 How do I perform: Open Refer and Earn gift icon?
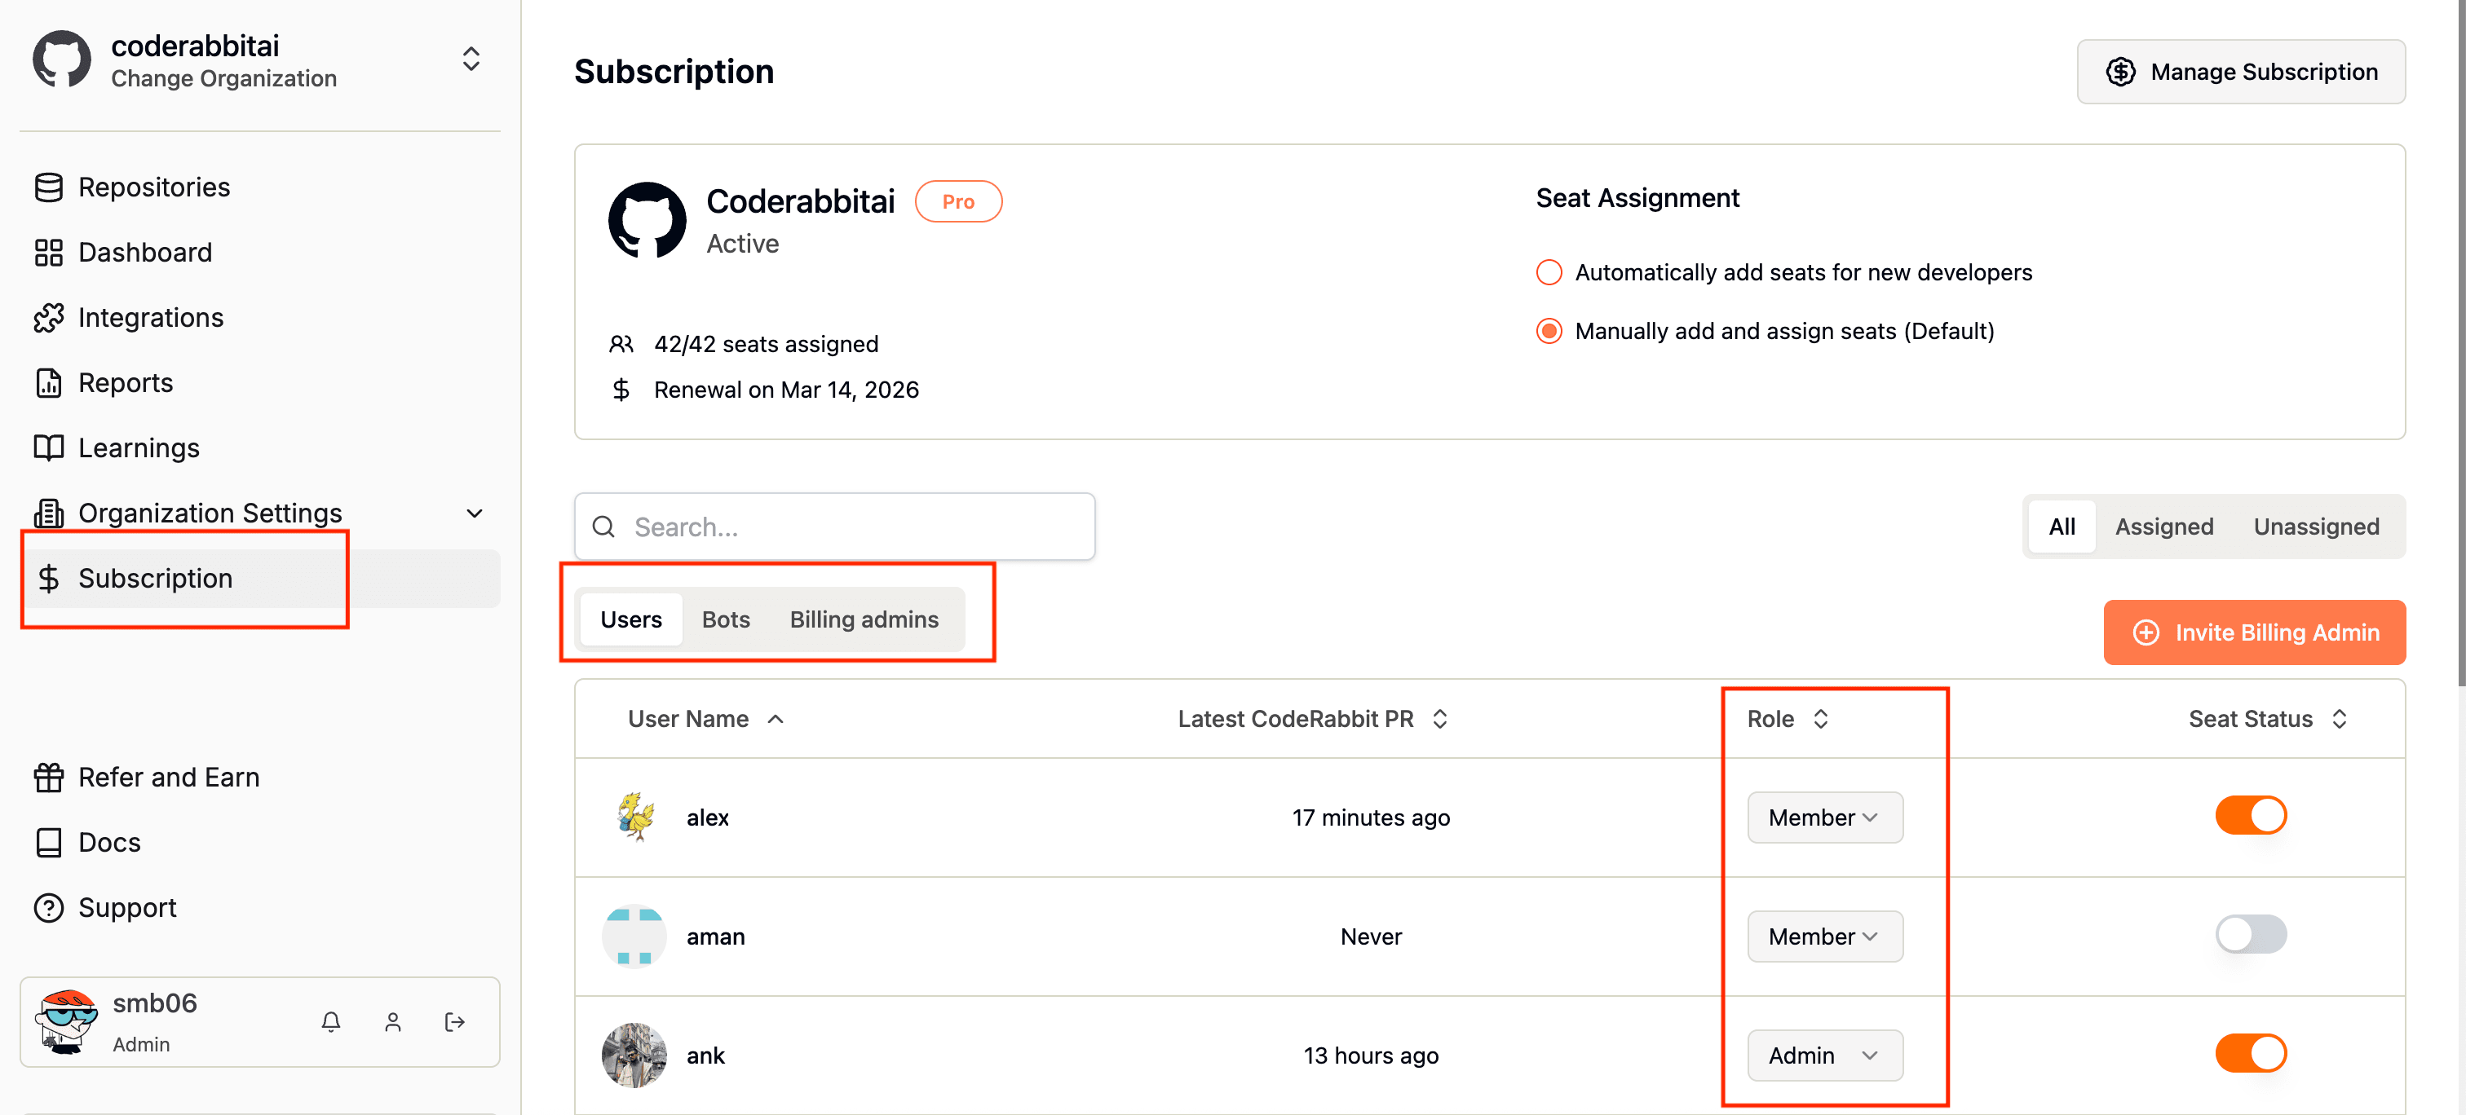pos(49,777)
